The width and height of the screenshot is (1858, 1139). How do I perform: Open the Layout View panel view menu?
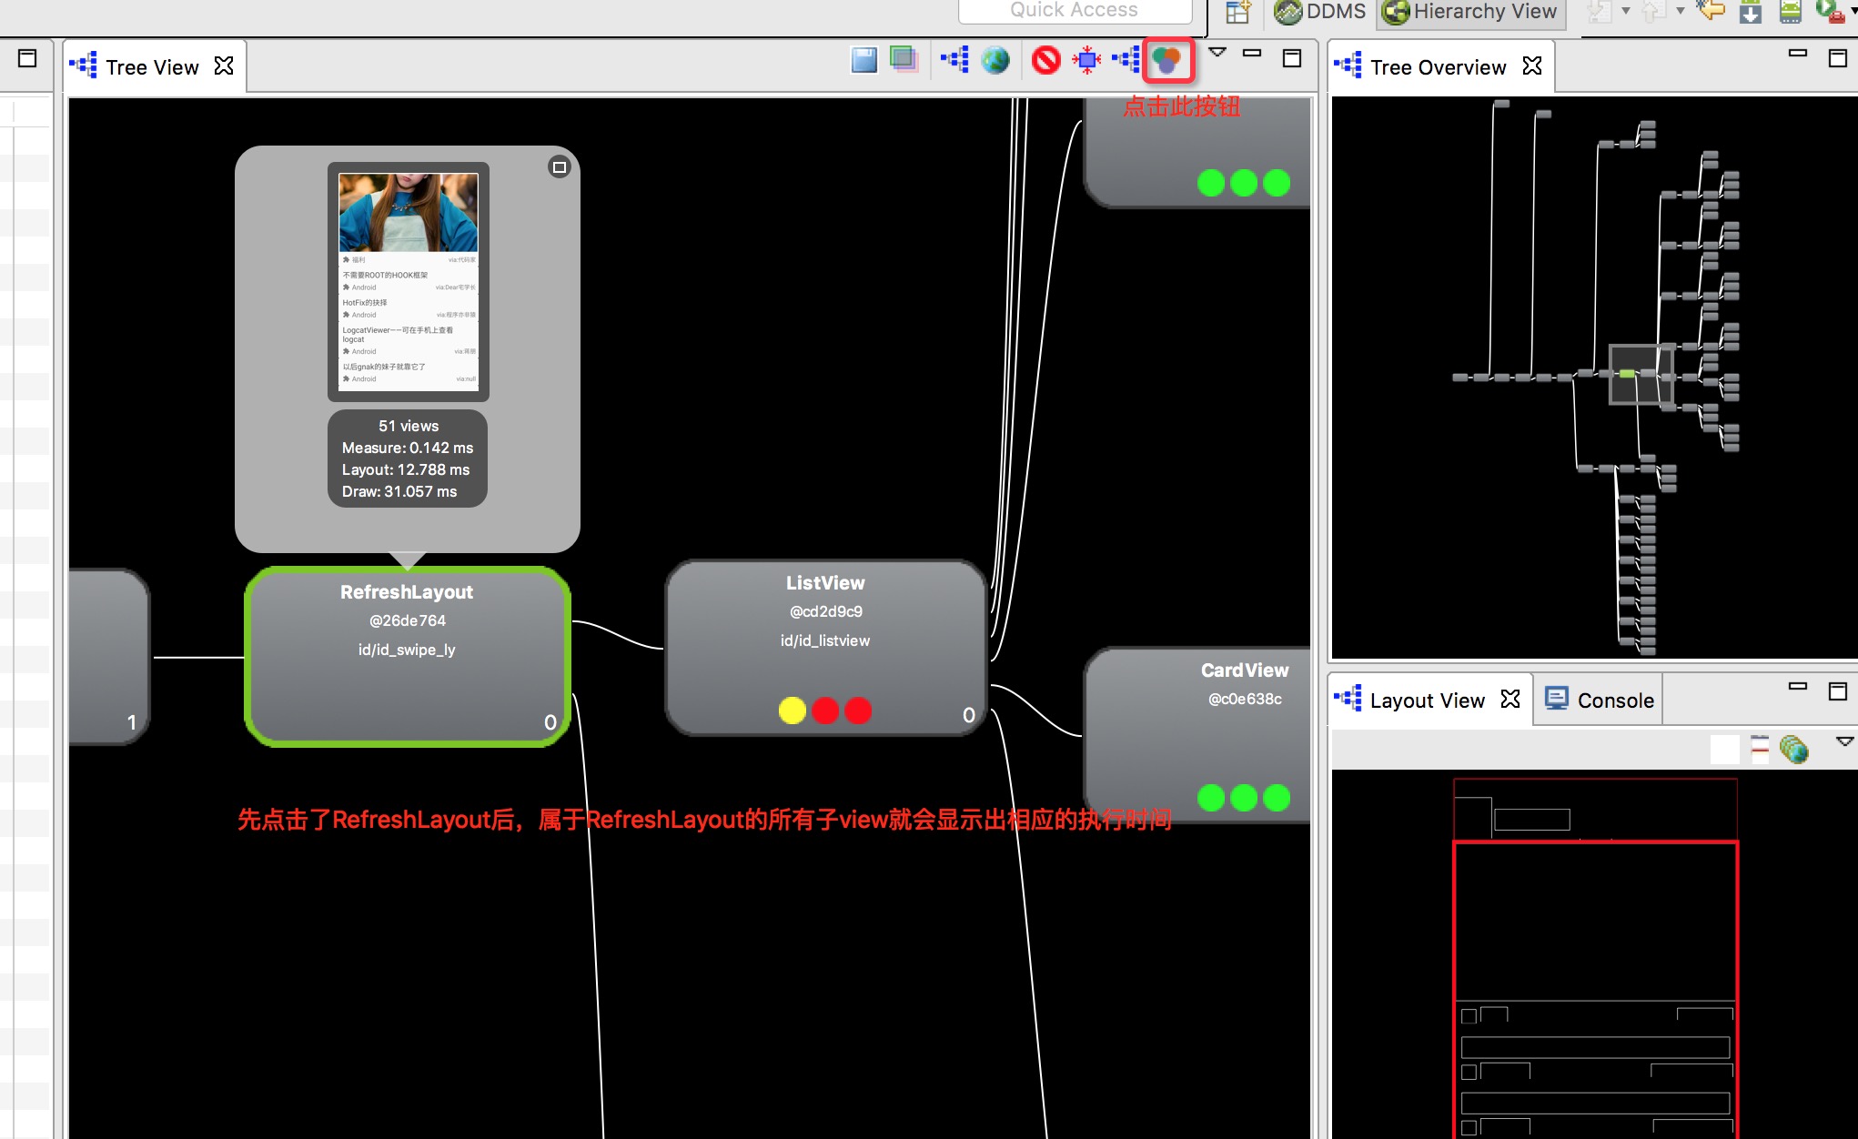pos(1845,741)
